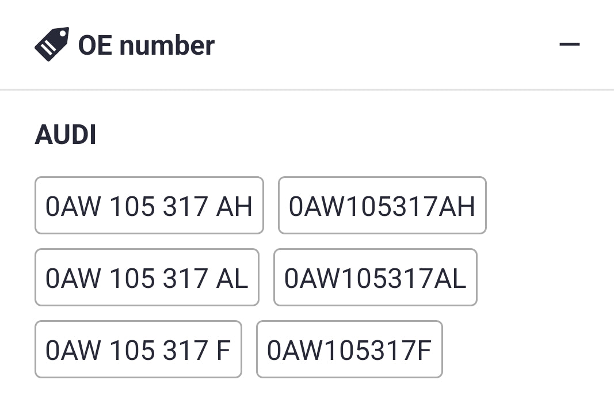Follow the spaced OE number ending F

138,350
